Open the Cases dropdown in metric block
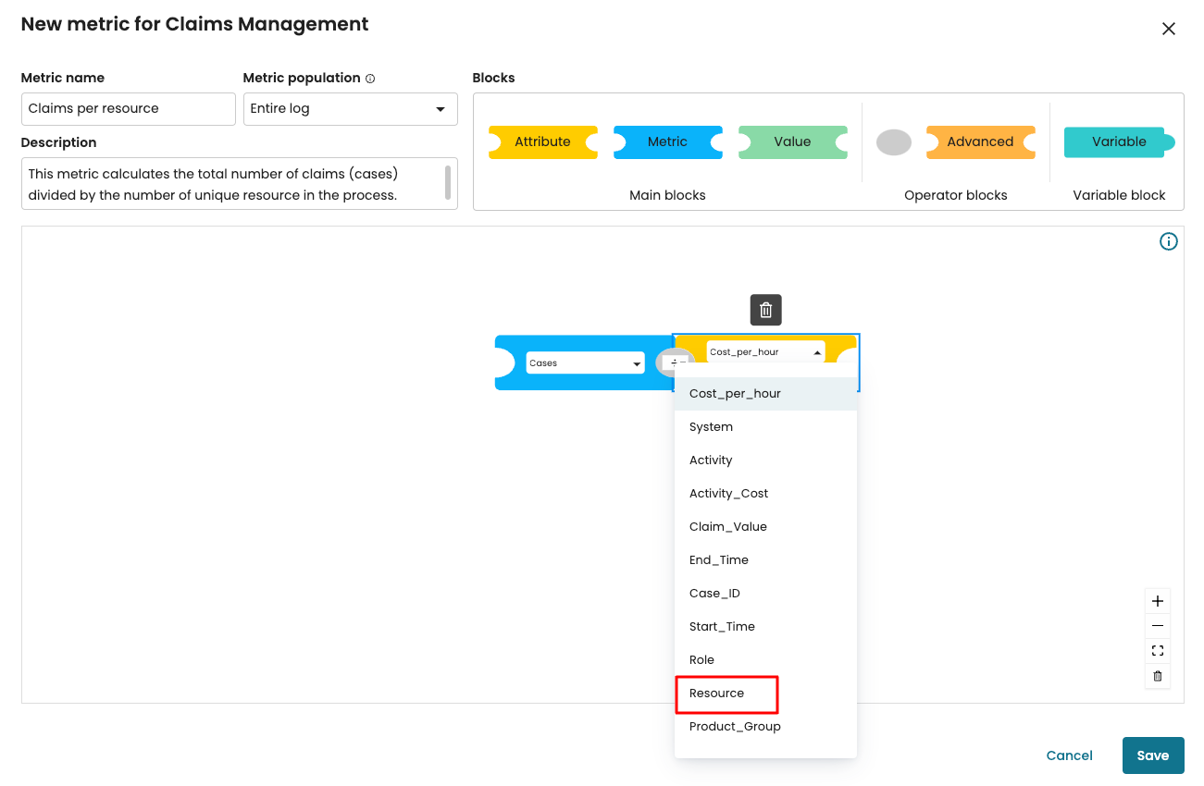 coord(585,363)
